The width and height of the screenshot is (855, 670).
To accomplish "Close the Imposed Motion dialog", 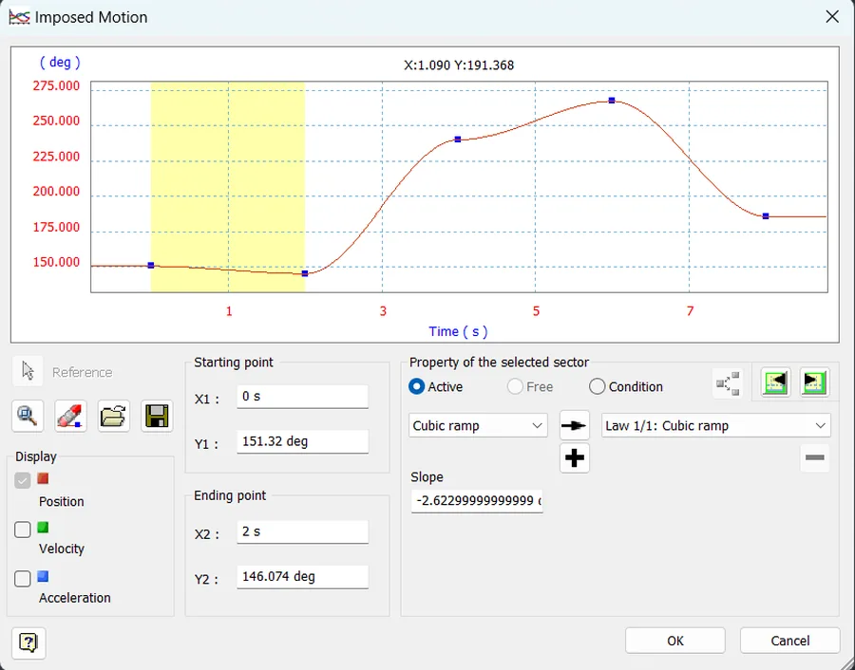I will tap(832, 17).
